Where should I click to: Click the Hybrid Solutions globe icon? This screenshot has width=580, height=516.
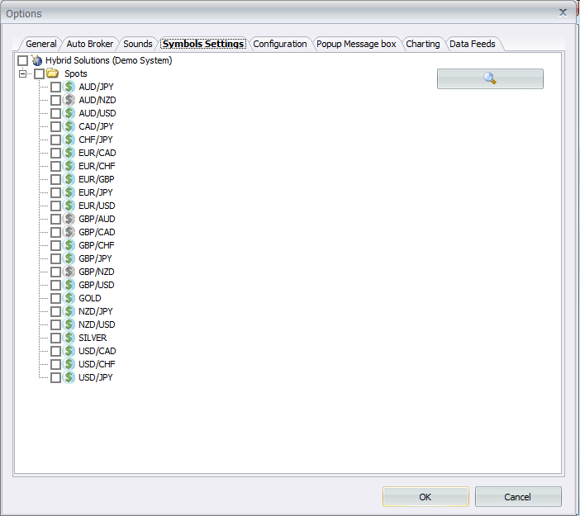tap(36, 60)
